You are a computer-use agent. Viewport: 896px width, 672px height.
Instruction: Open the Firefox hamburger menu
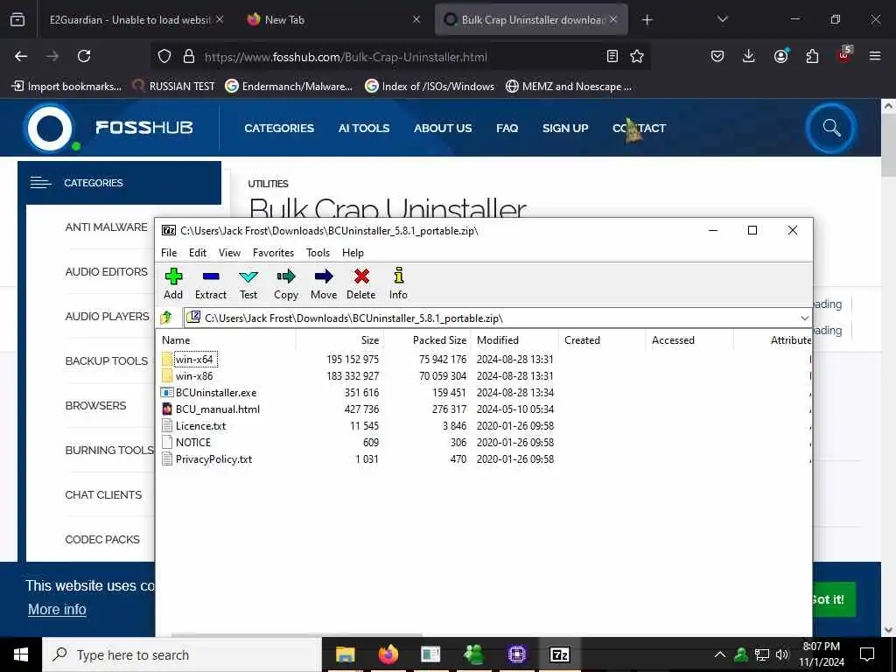tap(875, 56)
